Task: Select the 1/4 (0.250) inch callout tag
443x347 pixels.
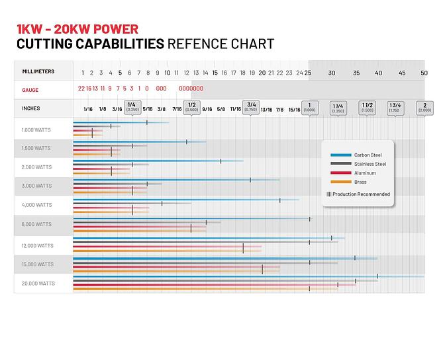Action: click(130, 106)
